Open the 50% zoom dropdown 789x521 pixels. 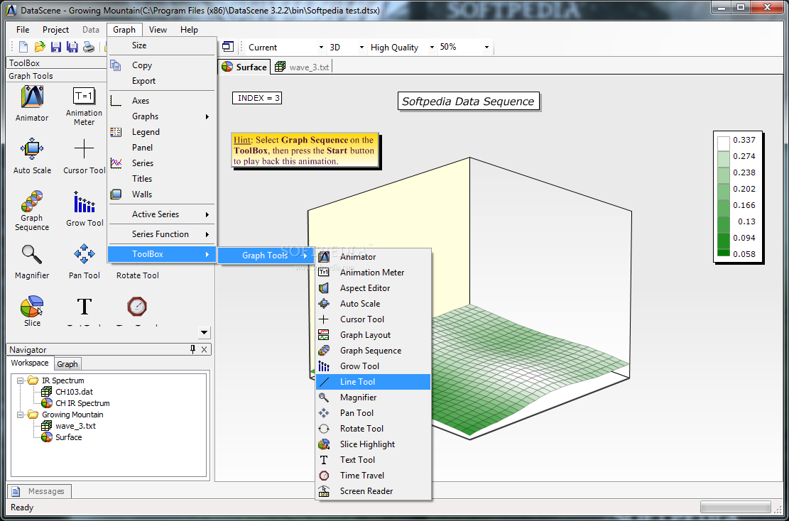[x=486, y=48]
